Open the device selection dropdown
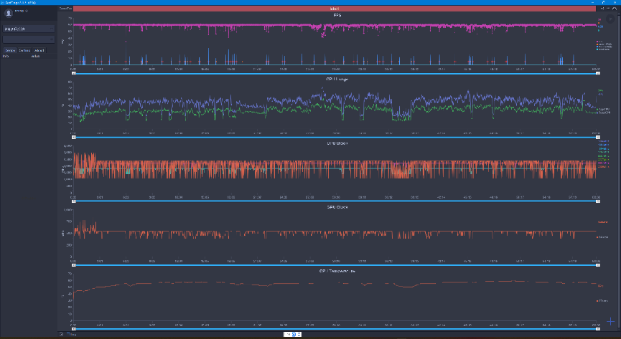The image size is (621, 339). (x=29, y=29)
